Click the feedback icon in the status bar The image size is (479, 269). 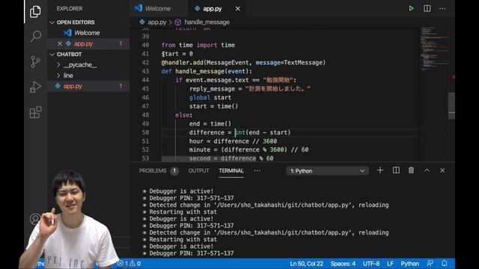[x=430, y=263]
